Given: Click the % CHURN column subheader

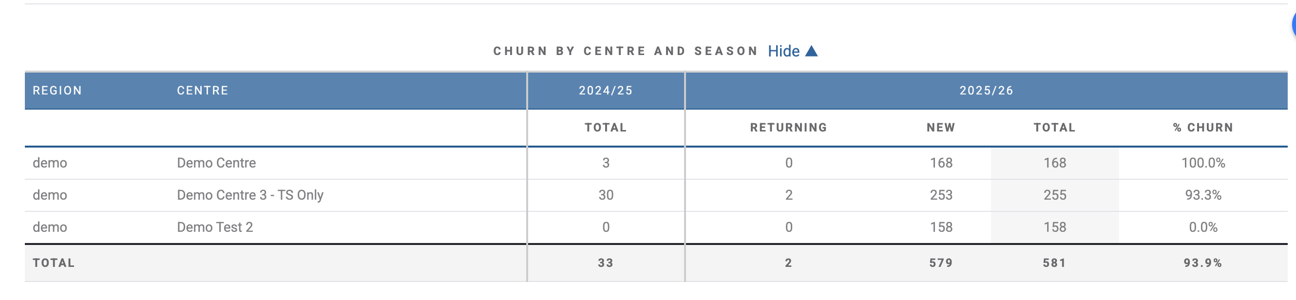Looking at the screenshot, I should (x=1203, y=128).
